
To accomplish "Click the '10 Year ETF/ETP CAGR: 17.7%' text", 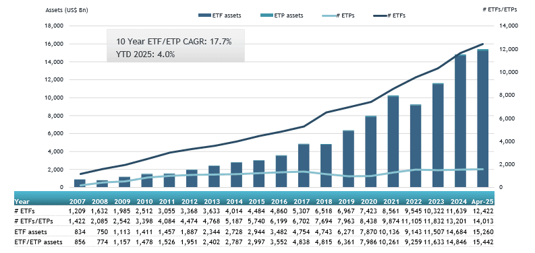I will pos(174,42).
